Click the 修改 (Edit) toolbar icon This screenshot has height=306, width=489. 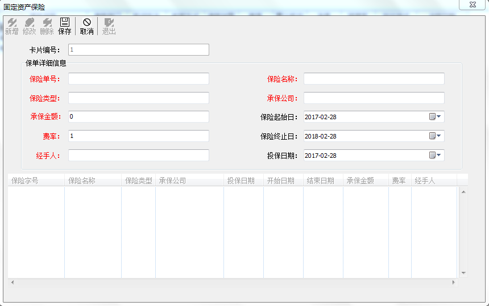pos(29,26)
